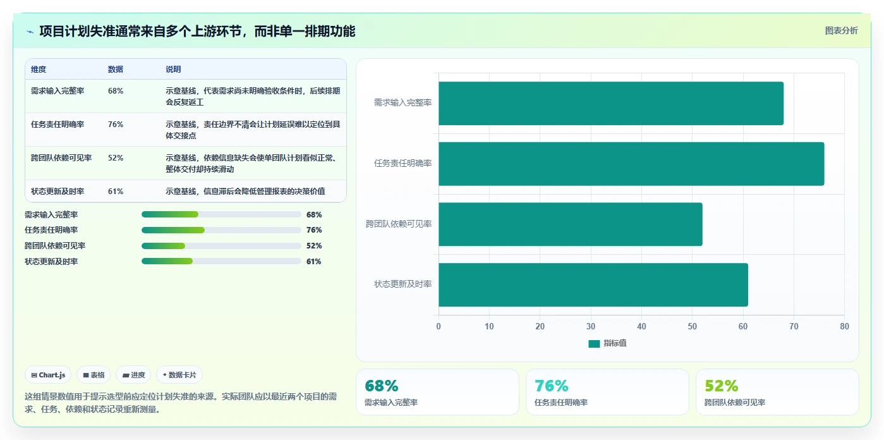Click the 需求输入完整率 chart bar
The height and width of the screenshot is (440, 884).
click(x=611, y=103)
